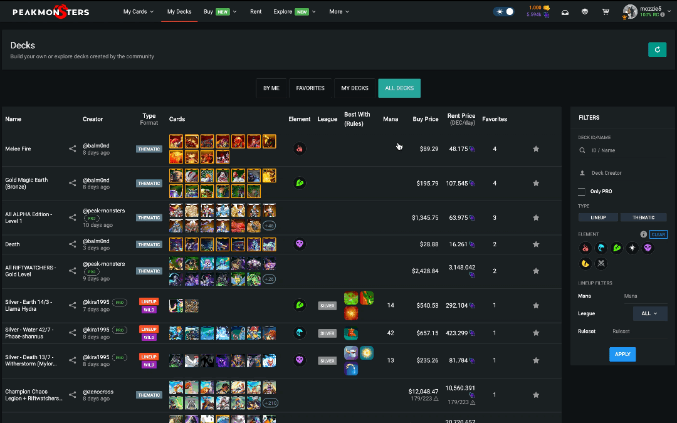Open creator @zenocross profile
The height and width of the screenshot is (423, 677).
click(98, 392)
